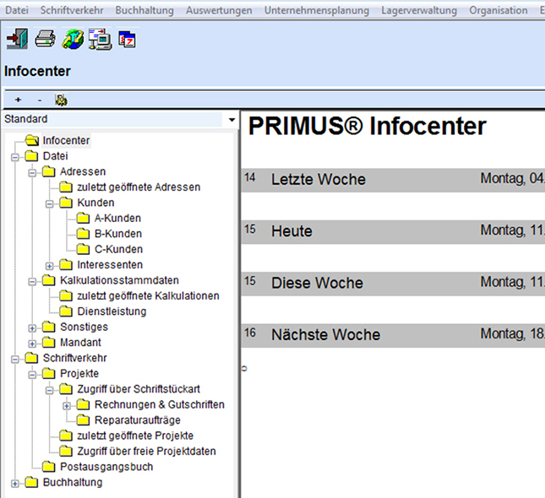The width and height of the screenshot is (545, 498).
Task: Open the Postausgangsbuch folder
Action: [106, 467]
